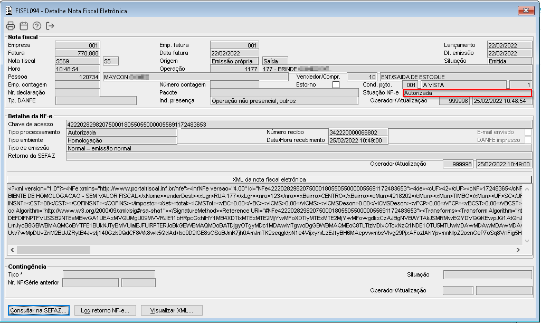Click the ENT/SAIDA DE ESTOQUE field
541x323 pixels.
point(456,77)
